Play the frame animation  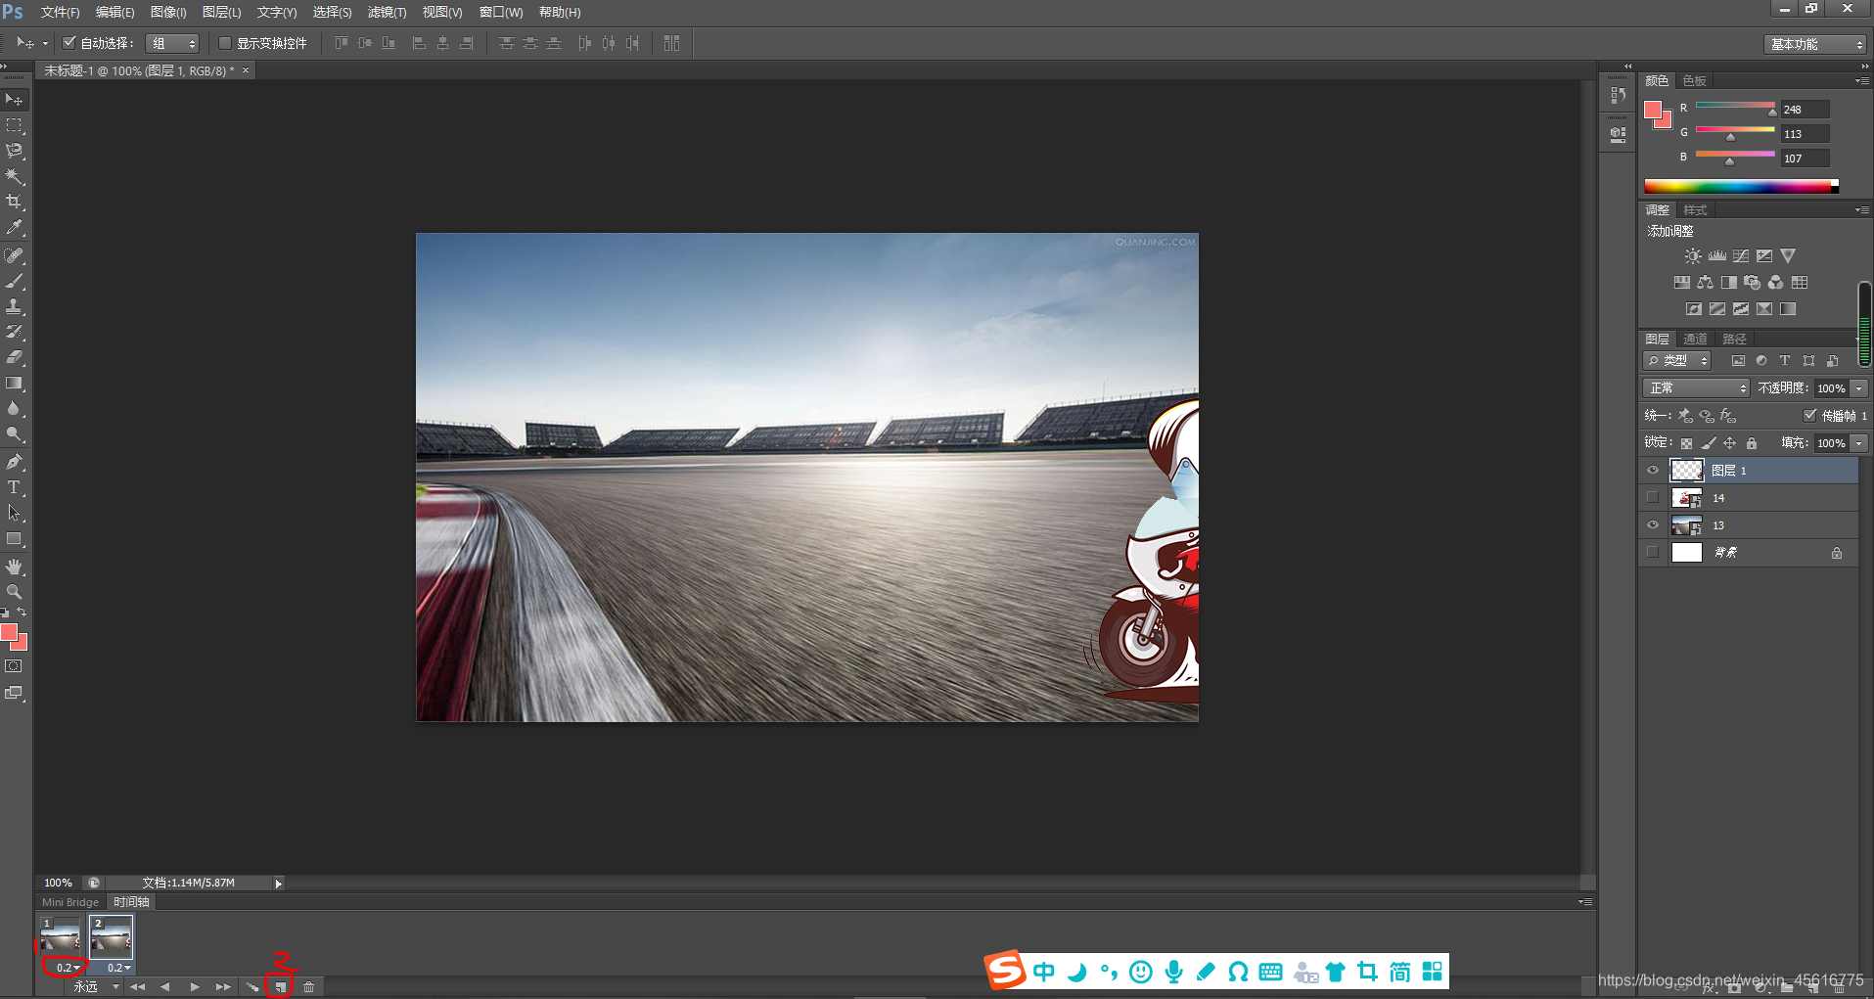click(x=195, y=987)
